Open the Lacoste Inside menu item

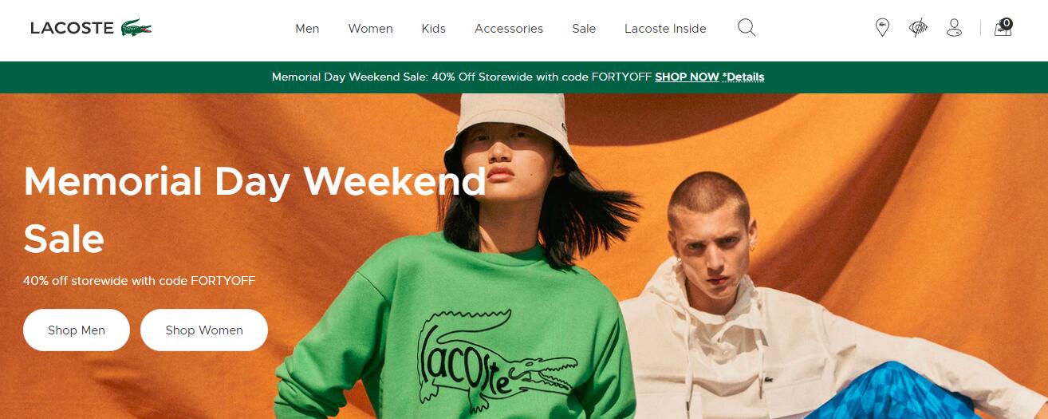pyautogui.click(x=665, y=29)
